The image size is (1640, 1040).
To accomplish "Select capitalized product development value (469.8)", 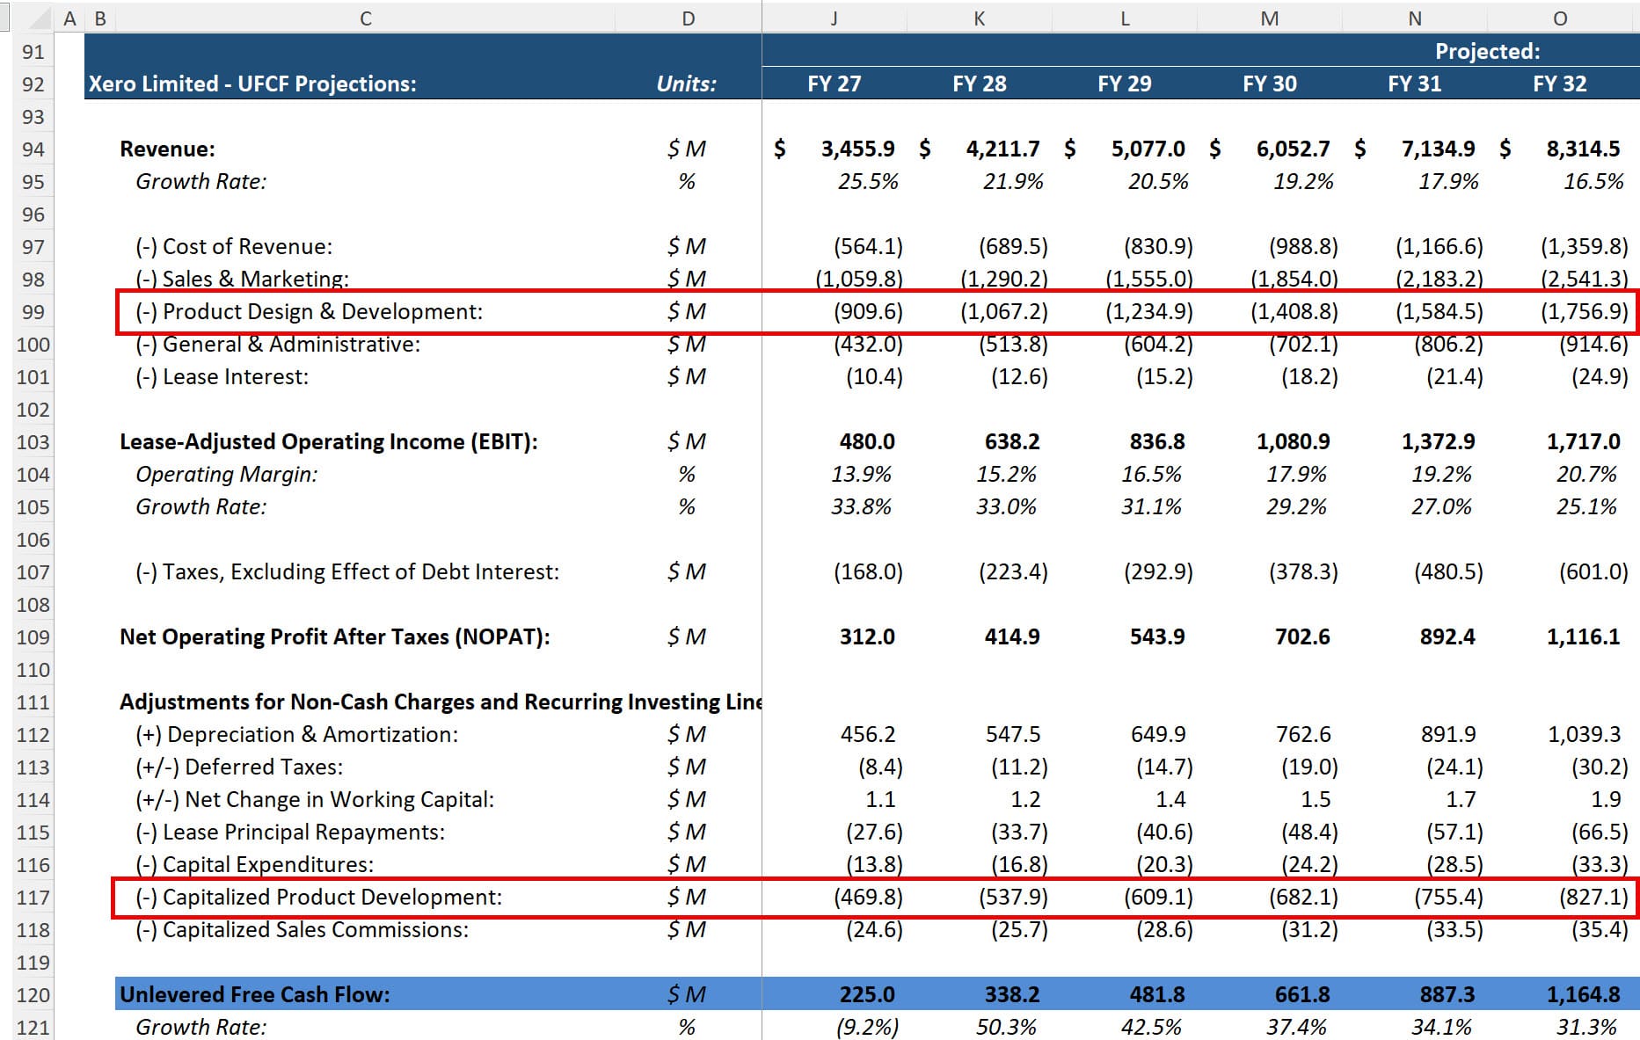I will [868, 898].
